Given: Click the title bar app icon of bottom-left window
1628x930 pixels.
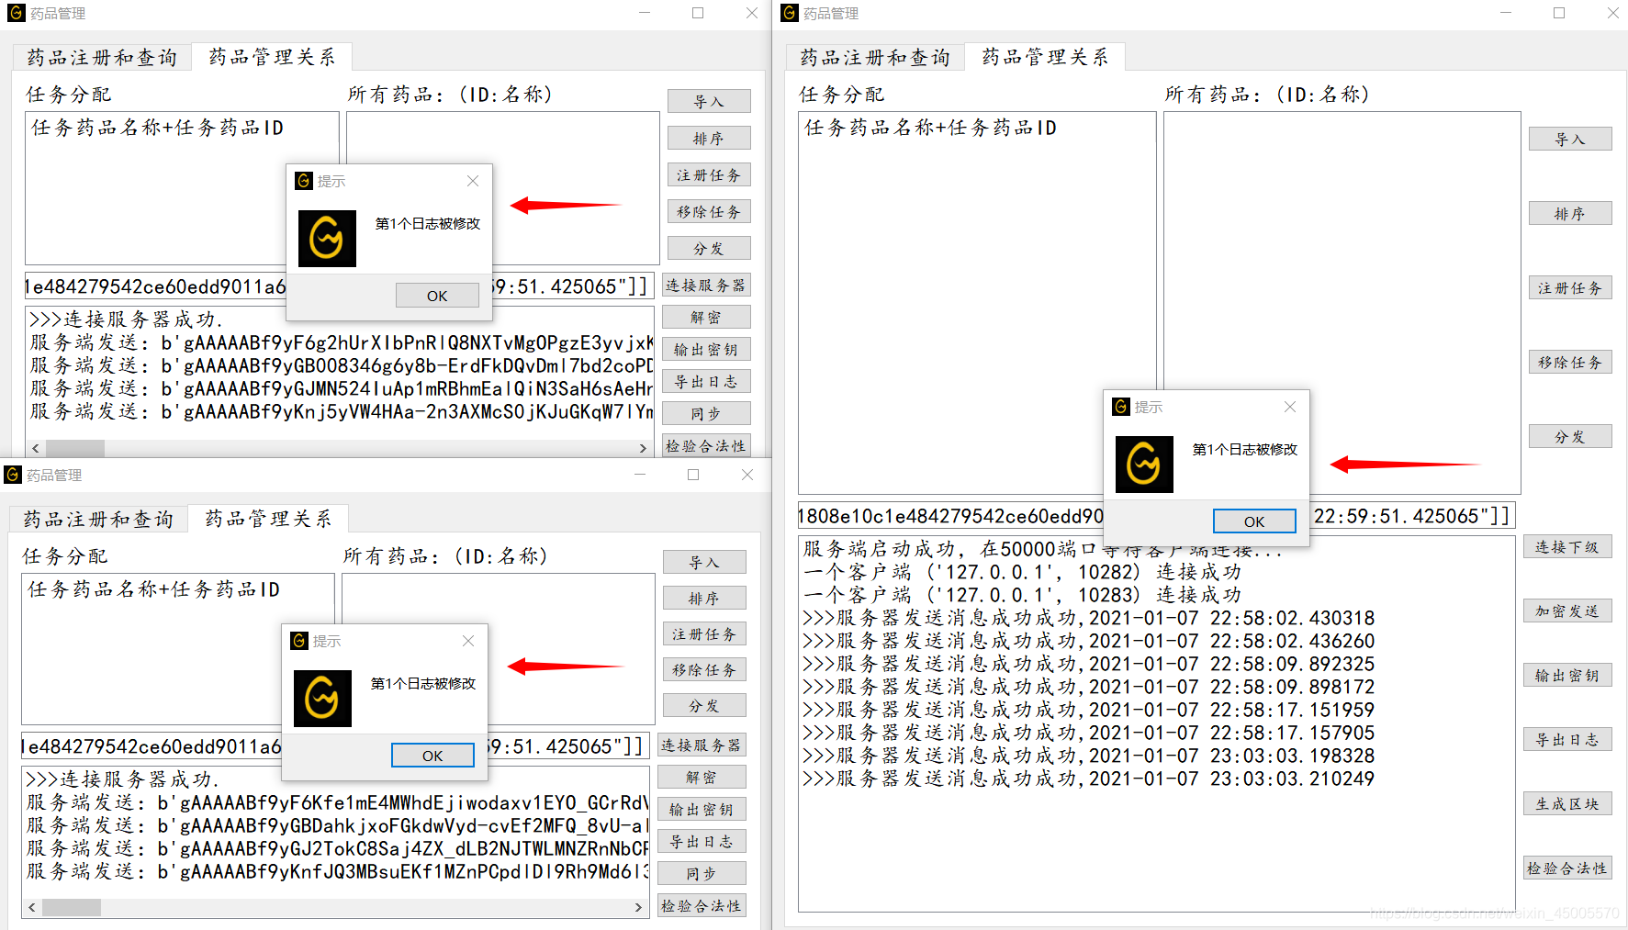Looking at the screenshot, I should point(13,475).
